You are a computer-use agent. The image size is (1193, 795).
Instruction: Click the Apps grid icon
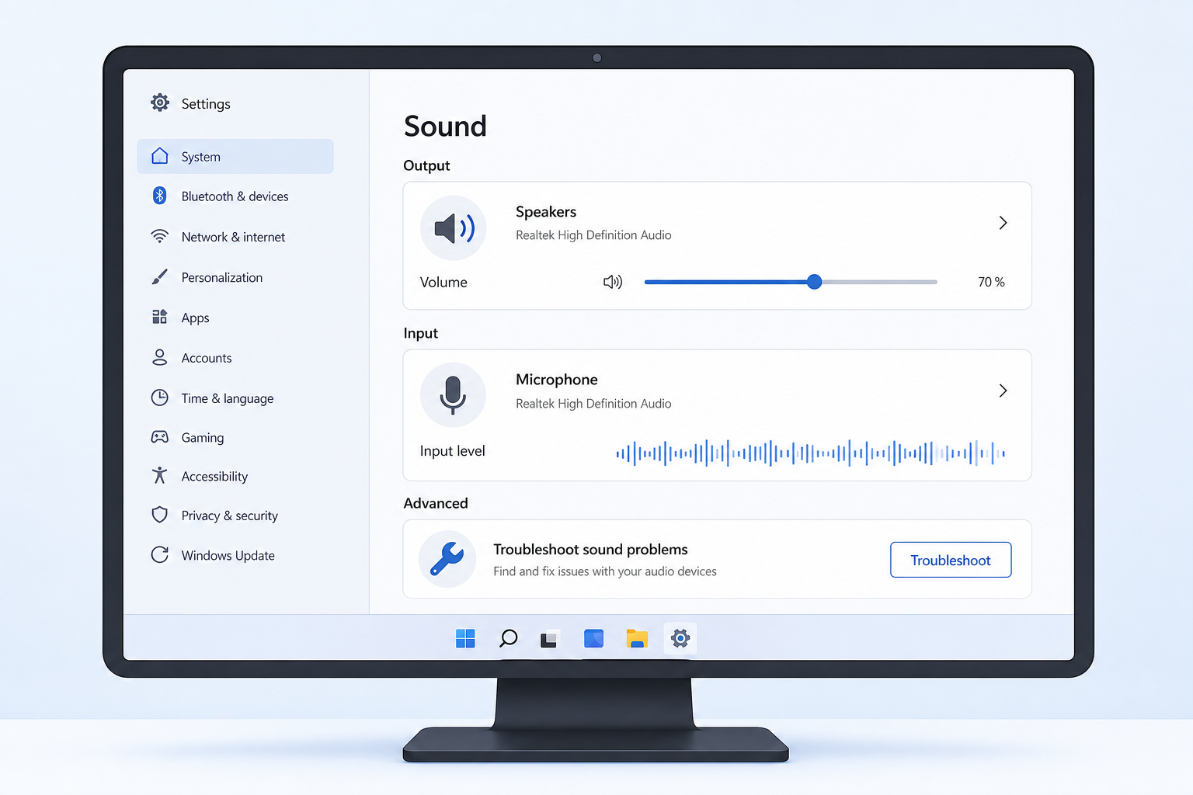click(160, 317)
